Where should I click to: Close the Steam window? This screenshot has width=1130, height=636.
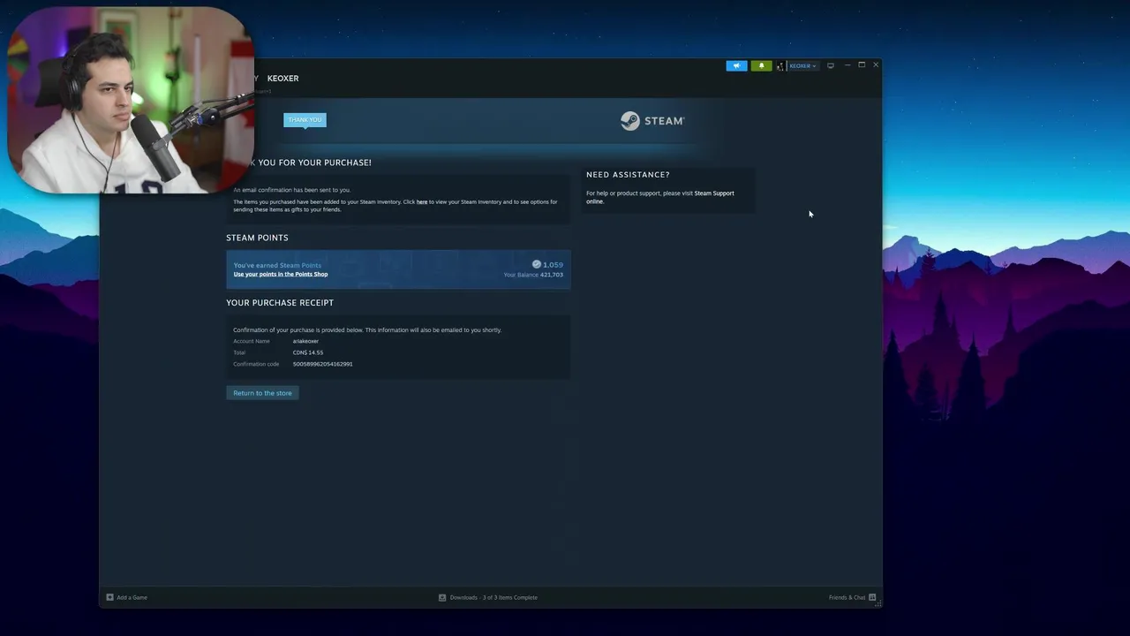(x=876, y=64)
